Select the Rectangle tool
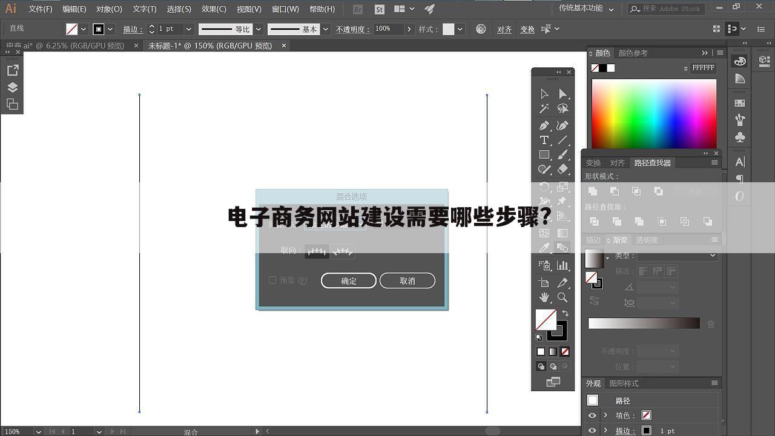This screenshot has height=436, width=775. 544,154
